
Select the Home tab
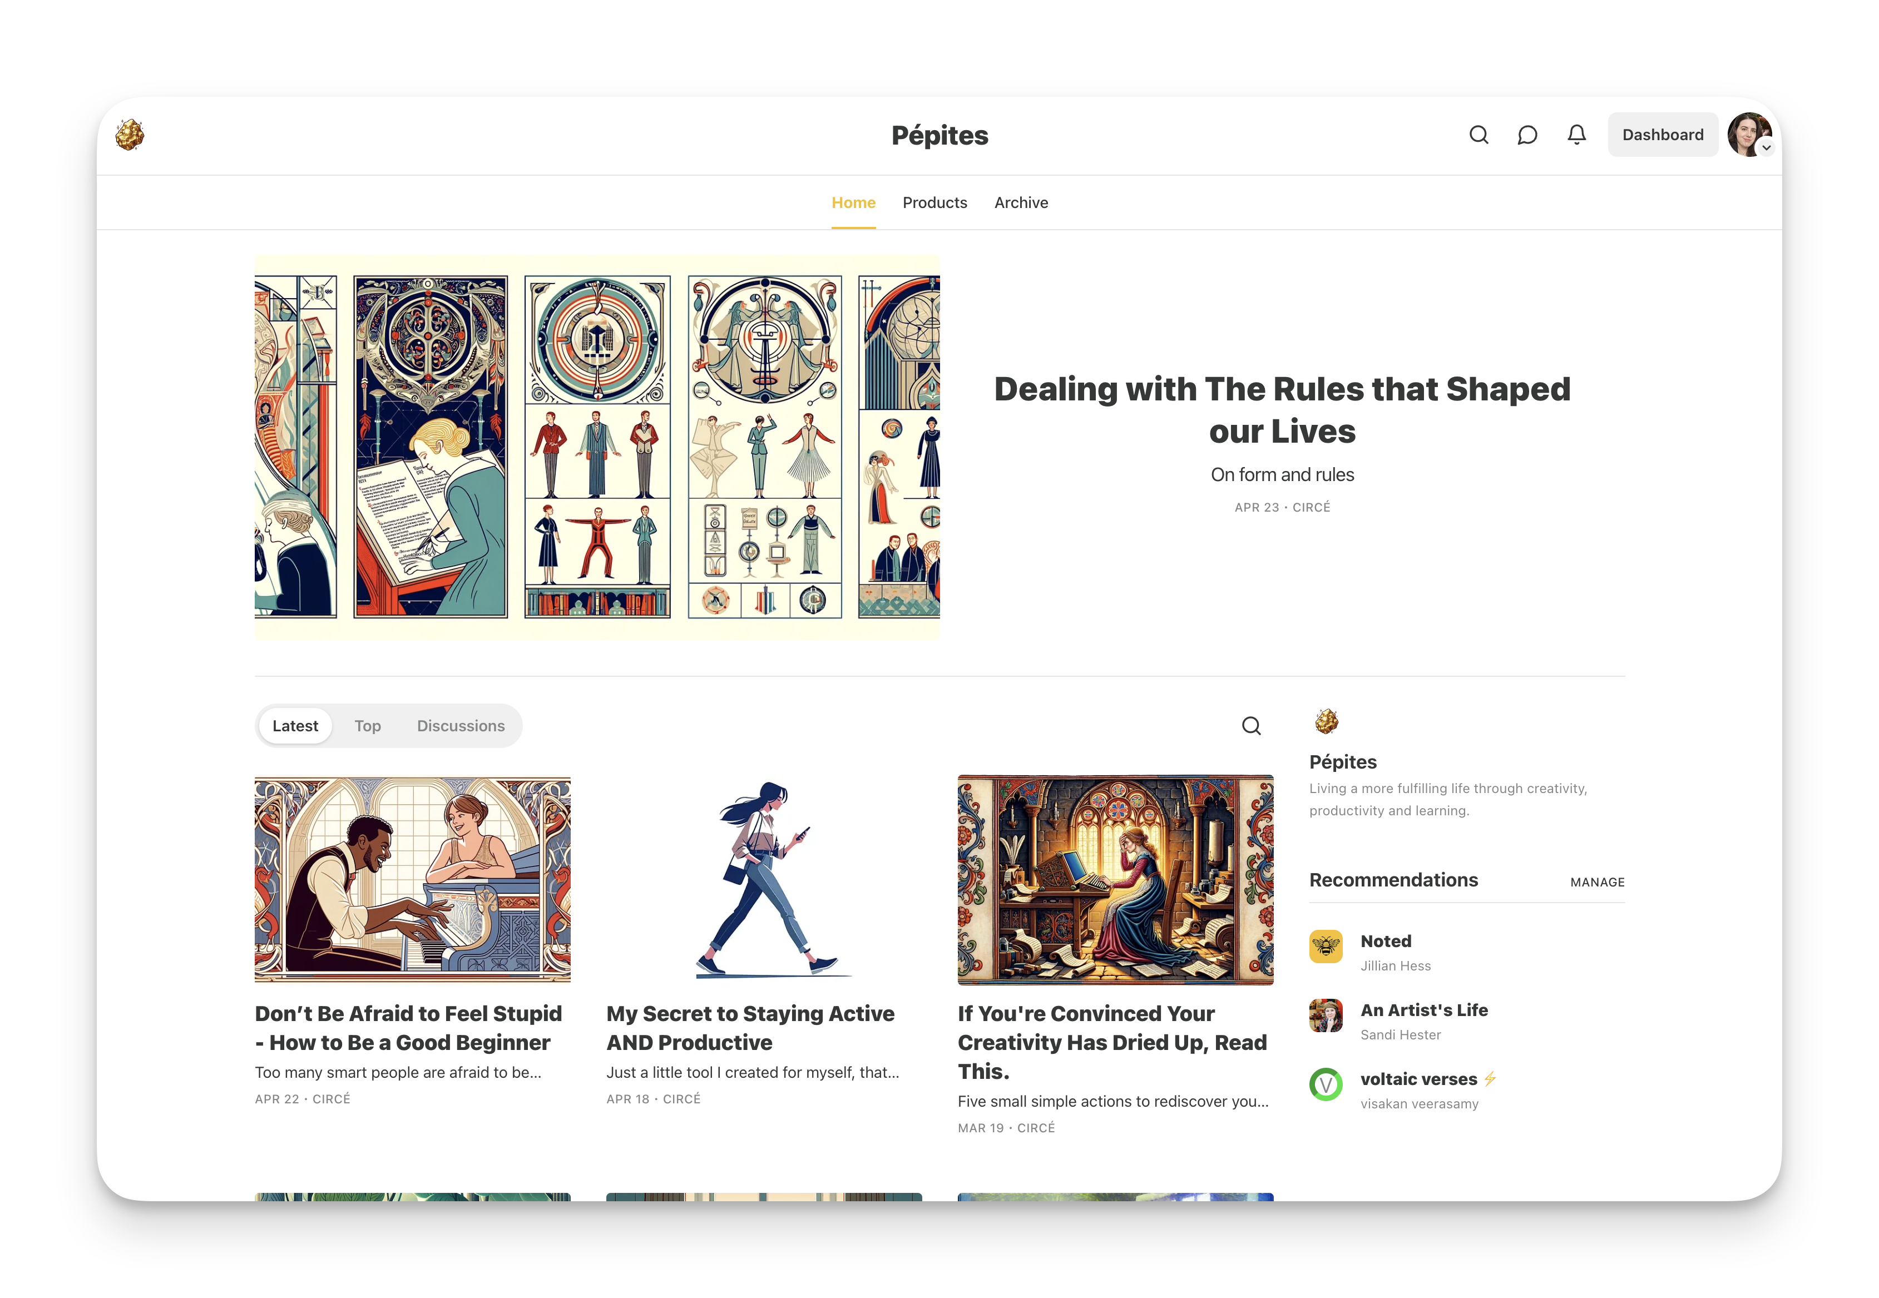coord(853,202)
